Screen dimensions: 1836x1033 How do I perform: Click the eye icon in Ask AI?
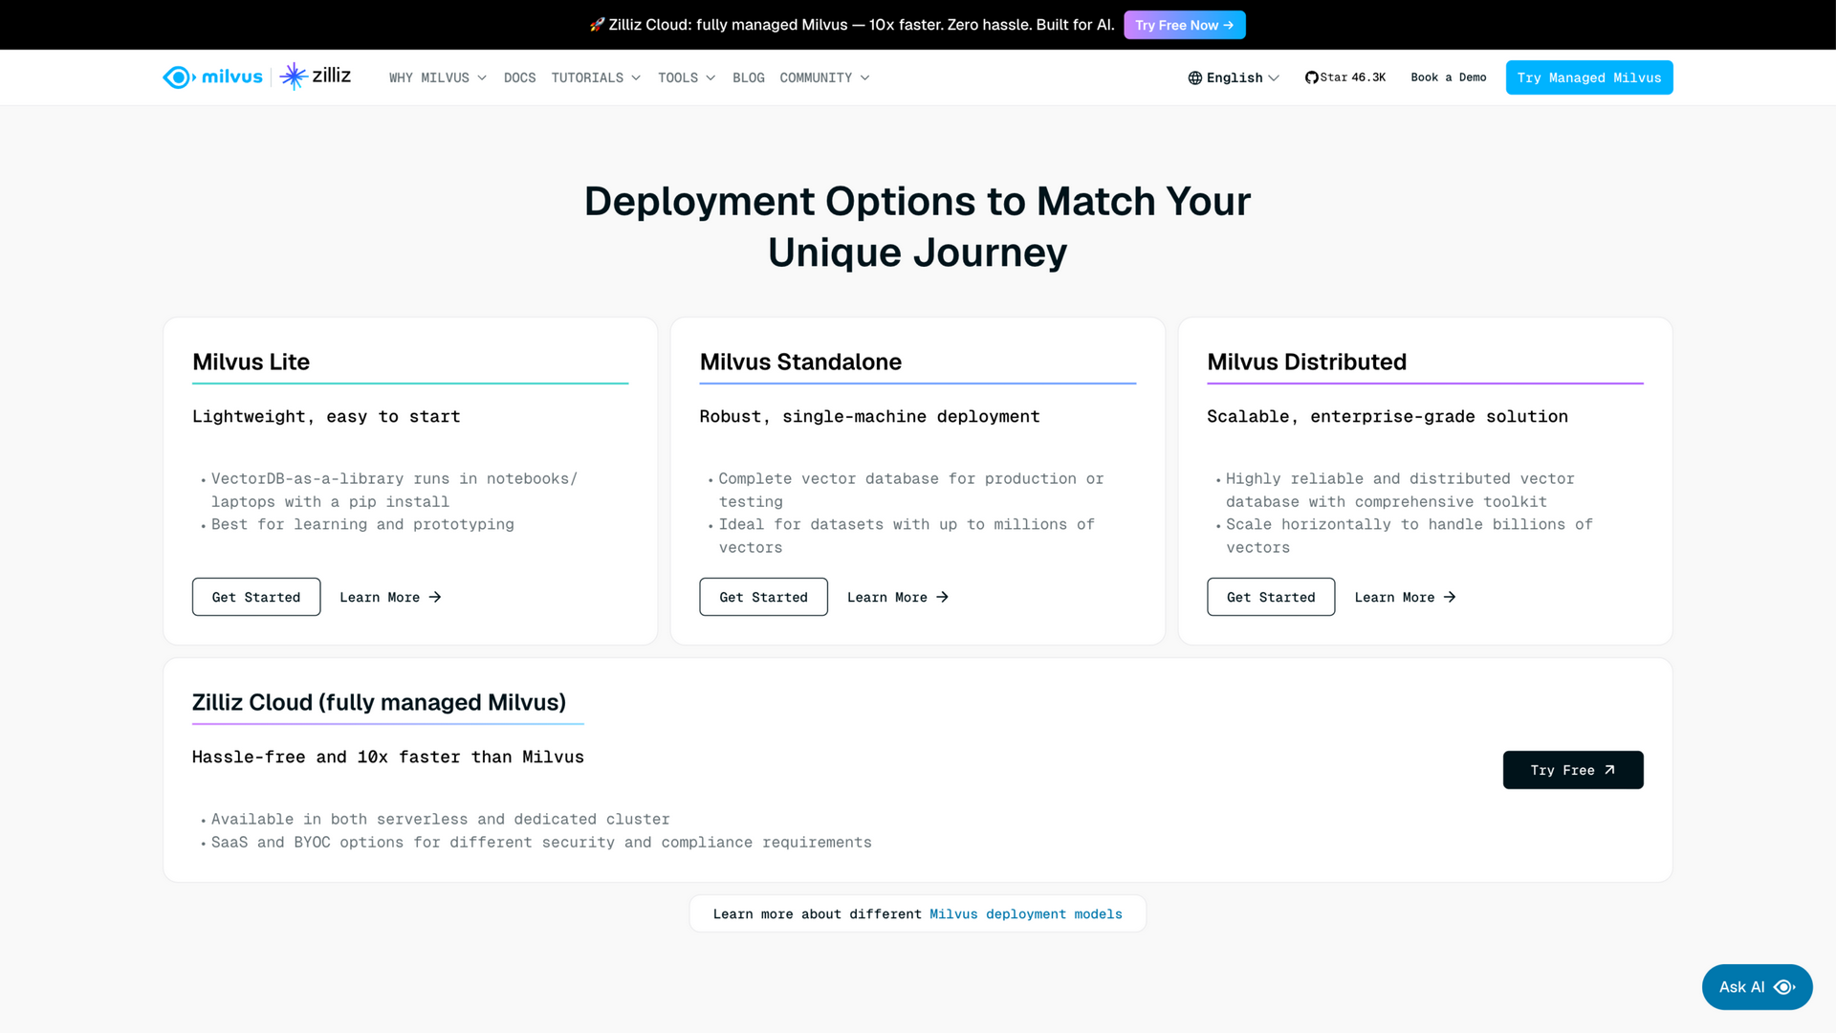click(1784, 987)
